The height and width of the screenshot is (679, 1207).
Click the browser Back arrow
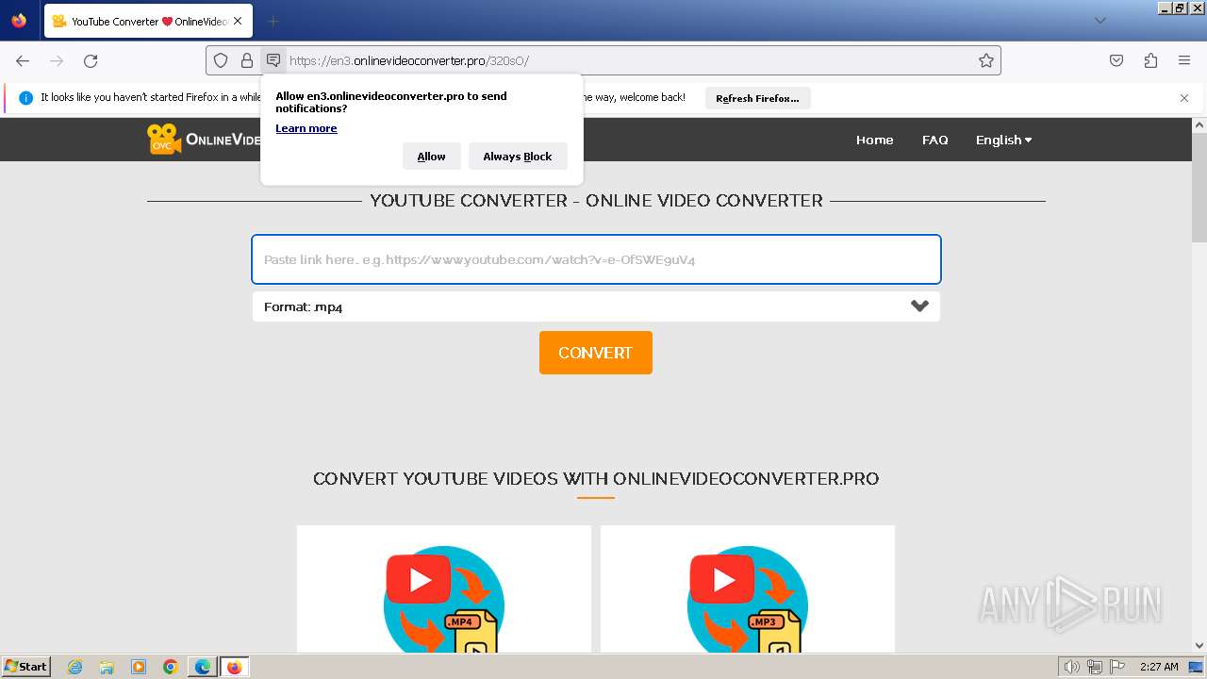pyautogui.click(x=23, y=60)
